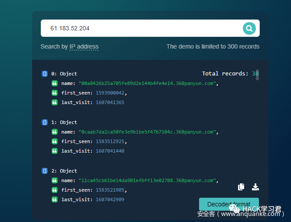Click the 'Total records: 38' text
The image size is (291, 222).
(x=230, y=74)
